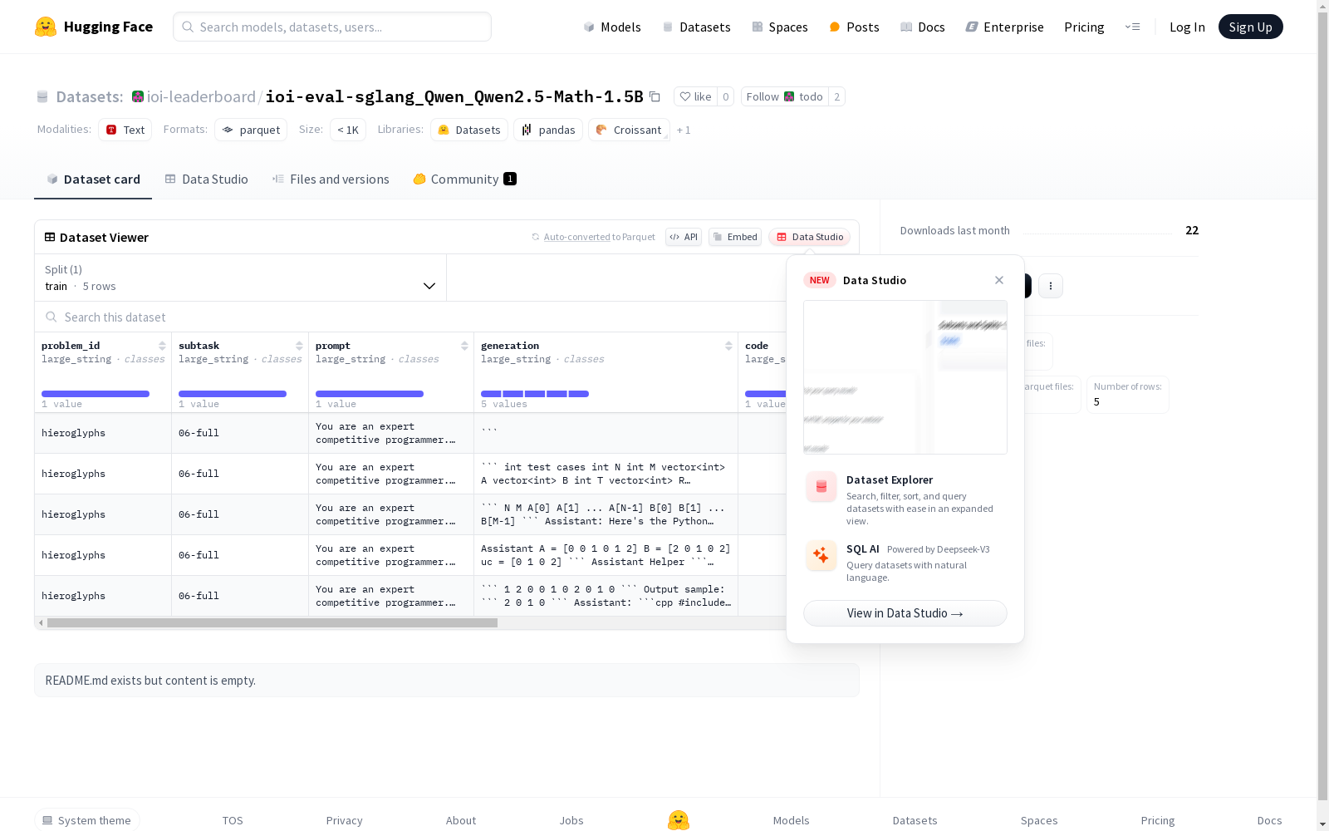The width and height of the screenshot is (1329, 831).
Task: Click the problem_id value distribution bar
Action: (x=96, y=394)
